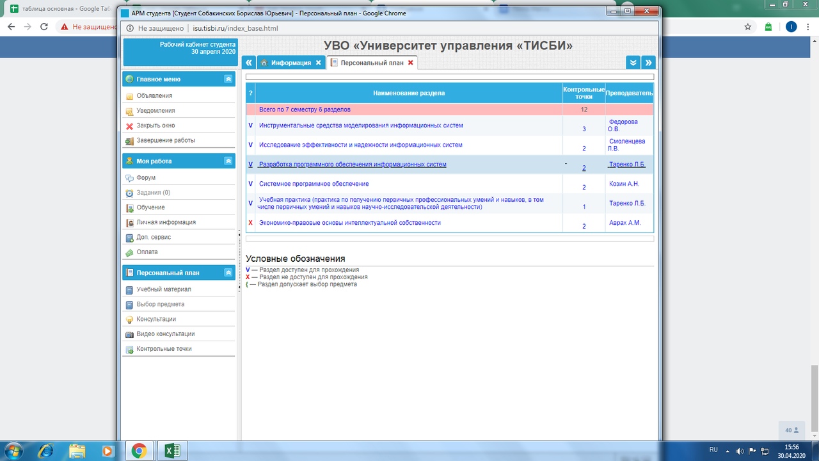Collapse the Персональный план sidebar panel
This screenshot has height=461, width=819.
point(228,273)
